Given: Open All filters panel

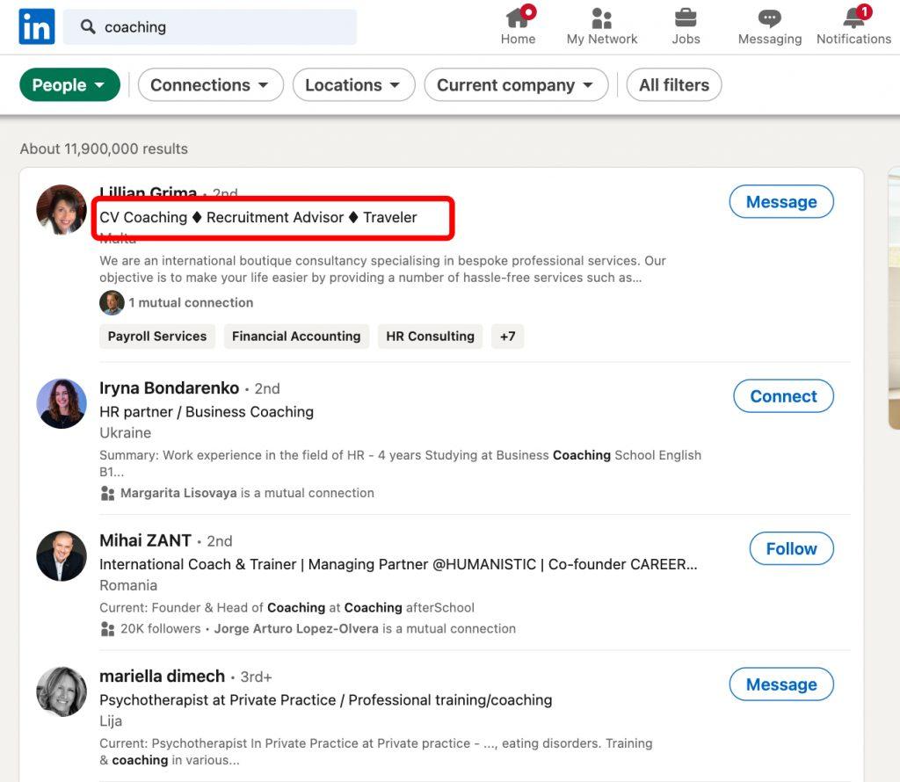Looking at the screenshot, I should coord(673,85).
